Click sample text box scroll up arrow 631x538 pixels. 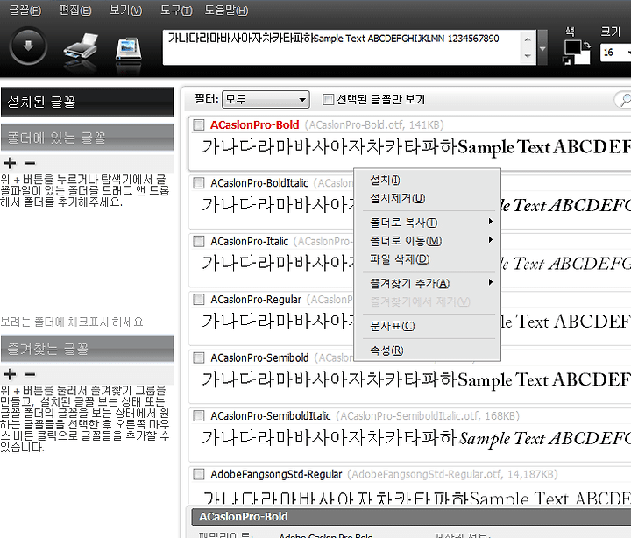point(528,39)
